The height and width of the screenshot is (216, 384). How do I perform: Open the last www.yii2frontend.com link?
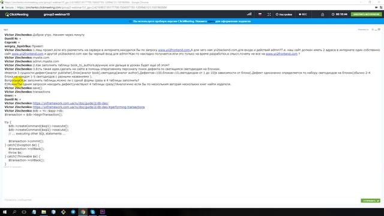pos(281,53)
